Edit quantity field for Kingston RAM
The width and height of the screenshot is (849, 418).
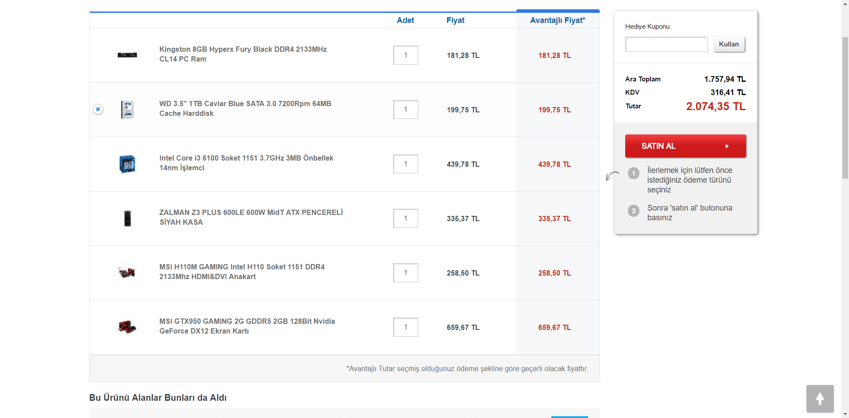[405, 55]
